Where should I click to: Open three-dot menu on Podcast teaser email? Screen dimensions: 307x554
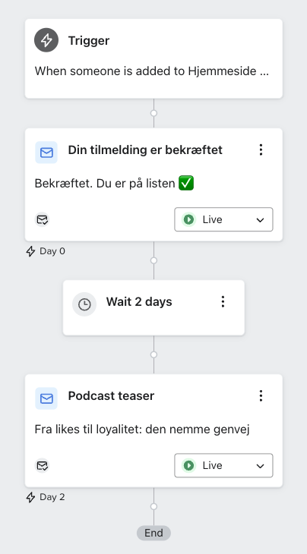261,395
